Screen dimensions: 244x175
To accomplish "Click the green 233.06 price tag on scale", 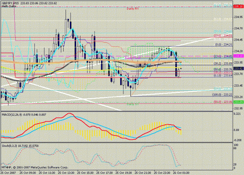I will tap(239, 102).
